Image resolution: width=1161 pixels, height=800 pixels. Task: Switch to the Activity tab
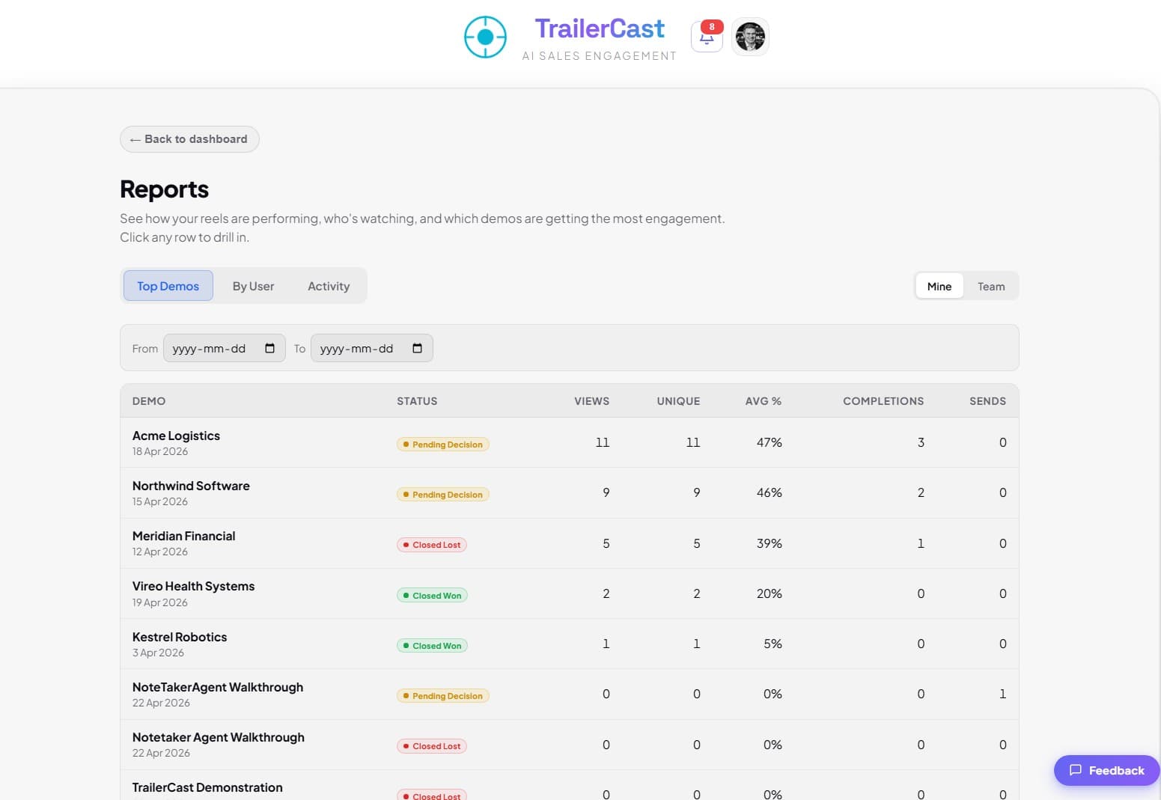(329, 286)
